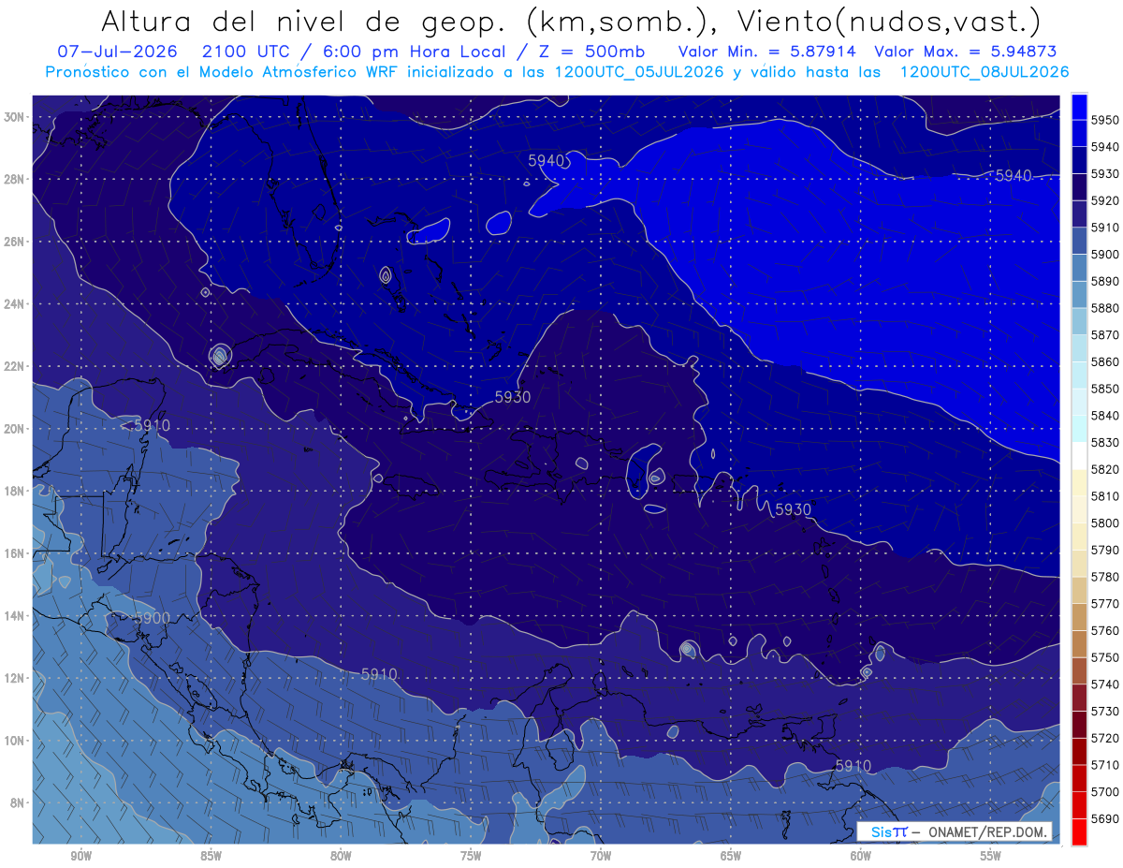
Task: Click the '5950' value in the color legend
Action: [1106, 120]
